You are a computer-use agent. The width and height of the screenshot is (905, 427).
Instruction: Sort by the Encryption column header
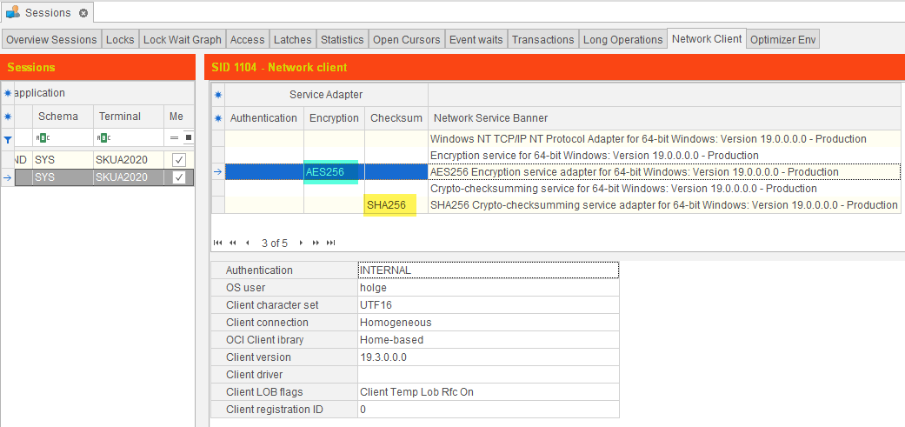pos(334,118)
